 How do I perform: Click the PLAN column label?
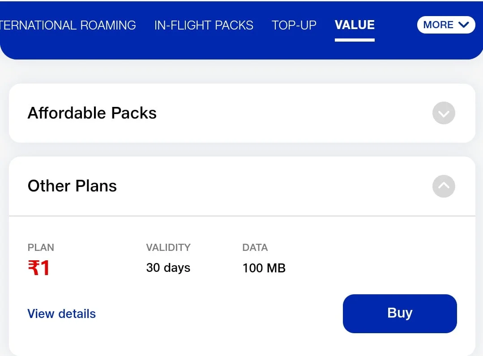point(41,247)
